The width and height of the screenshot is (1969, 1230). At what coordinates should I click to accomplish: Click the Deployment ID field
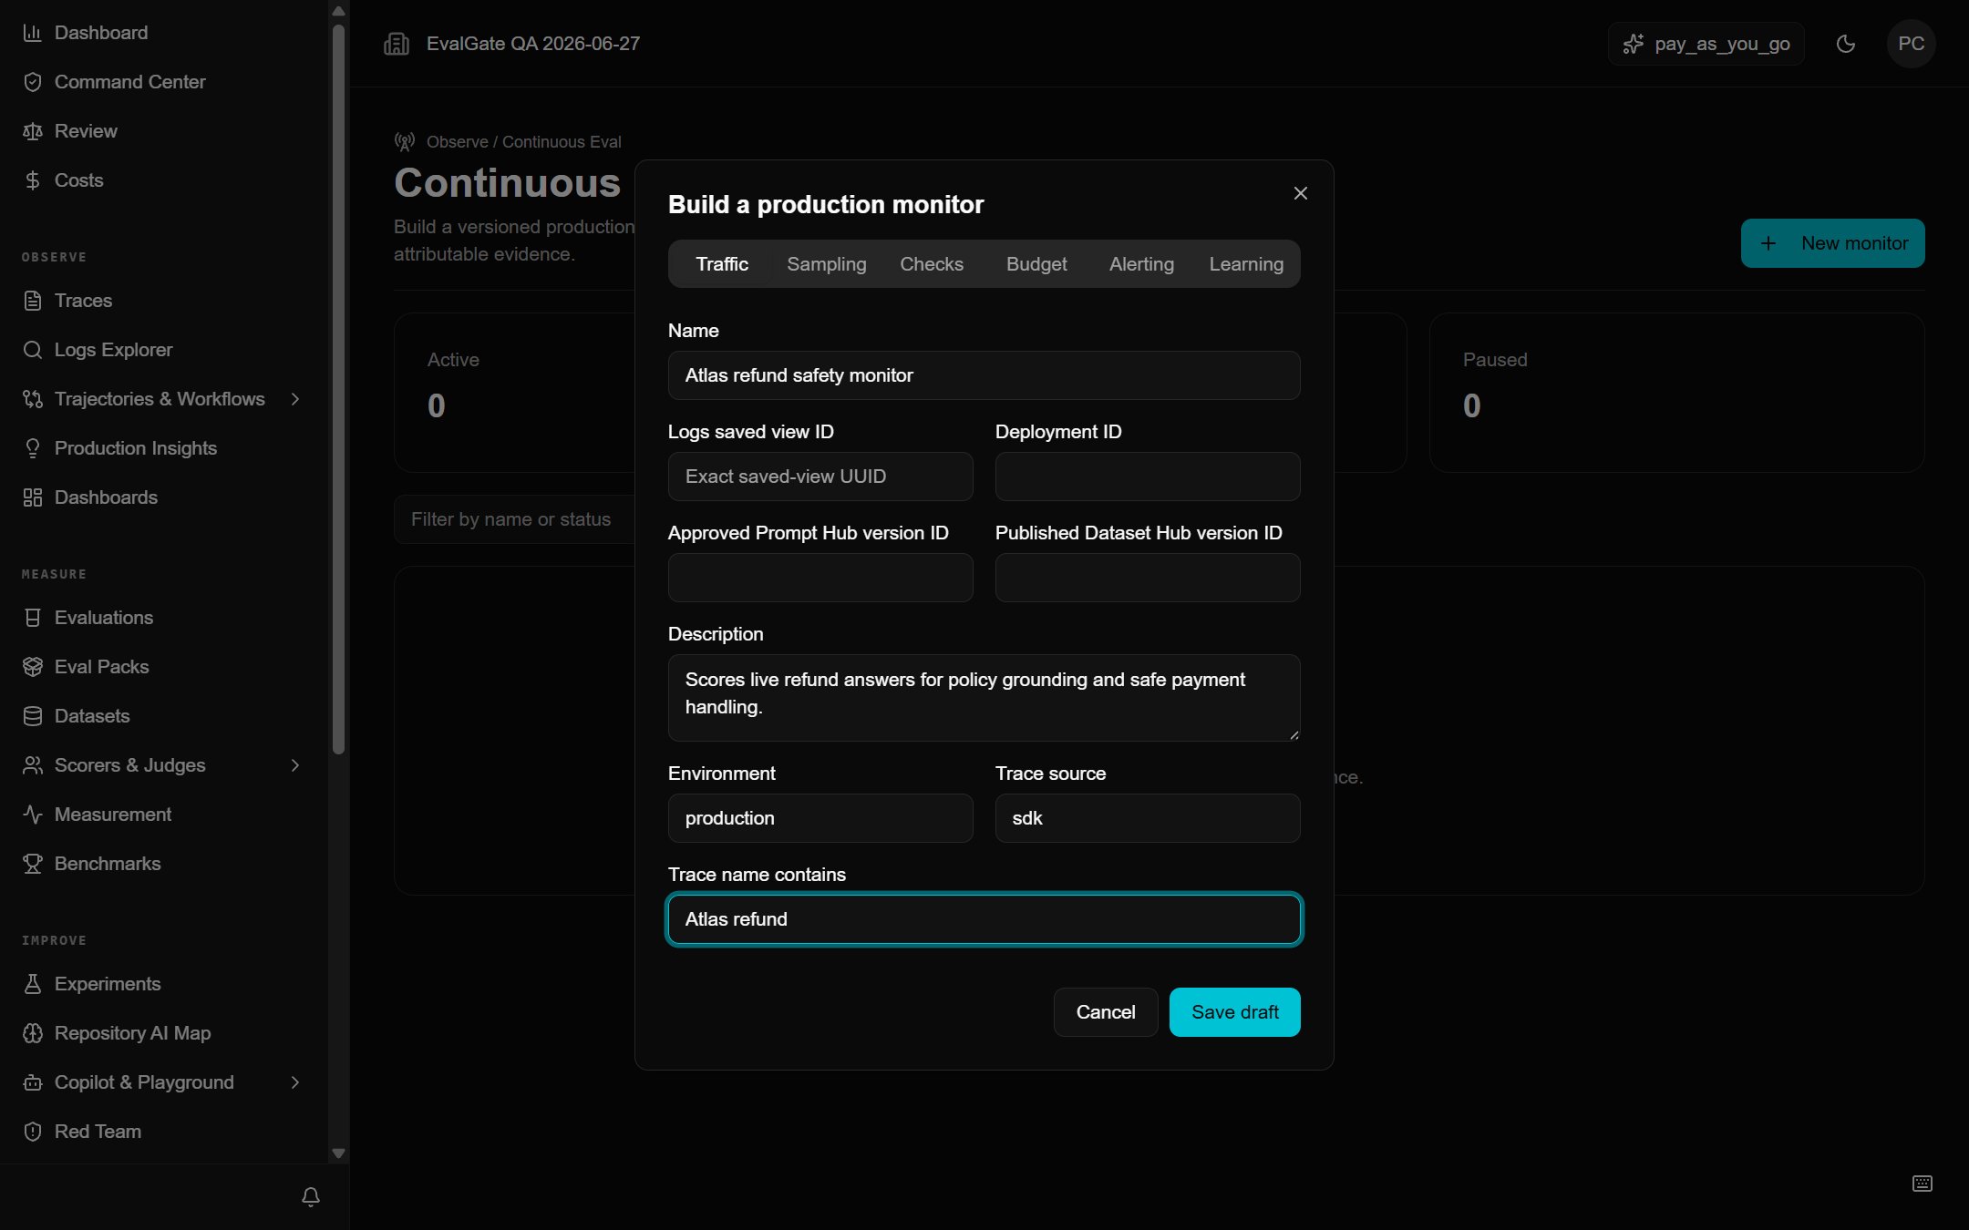click(x=1148, y=477)
